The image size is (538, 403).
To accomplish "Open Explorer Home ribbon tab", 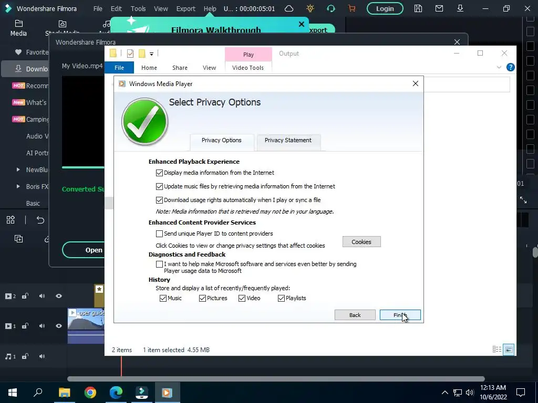I will [x=149, y=68].
